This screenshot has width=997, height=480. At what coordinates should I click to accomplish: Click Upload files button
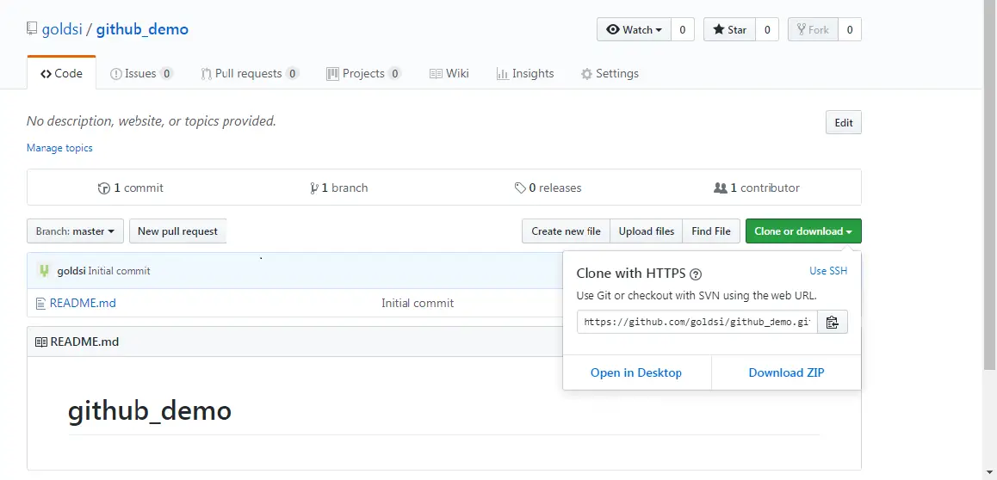coord(647,231)
